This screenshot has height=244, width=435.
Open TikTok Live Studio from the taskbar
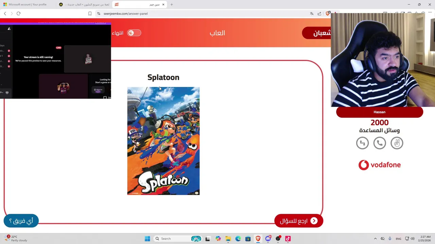(x=288, y=239)
